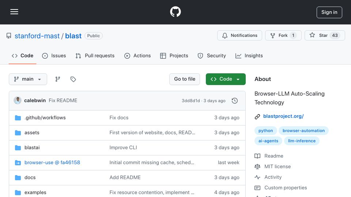Select the llm-inference topic tag
This screenshot has width=351, height=197.
[x=302, y=141]
